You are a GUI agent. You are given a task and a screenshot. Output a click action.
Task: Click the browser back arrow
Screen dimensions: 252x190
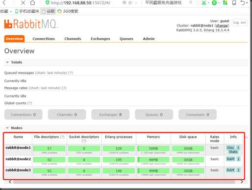tap(4, 2)
